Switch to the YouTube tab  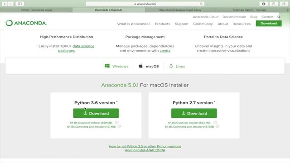[x=250, y=10]
